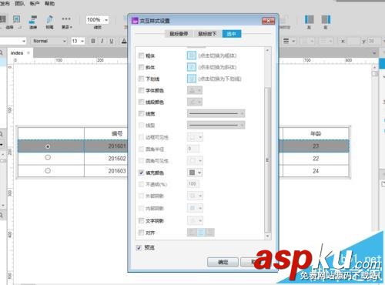
Task: Open the 填充颜色 fill color dropdown arrow
Action: pos(199,173)
